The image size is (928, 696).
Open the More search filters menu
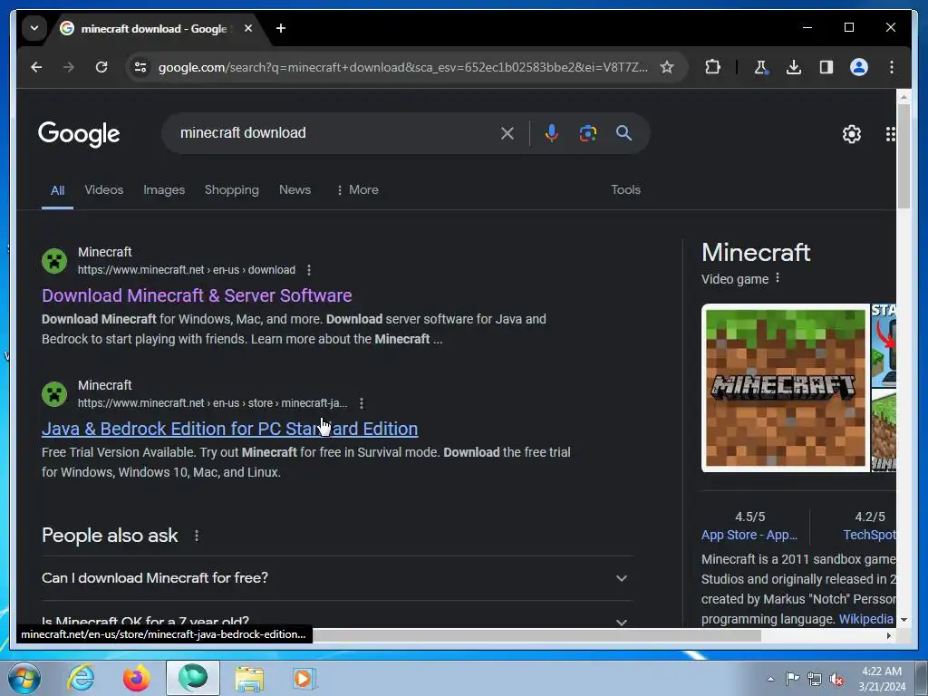357,190
